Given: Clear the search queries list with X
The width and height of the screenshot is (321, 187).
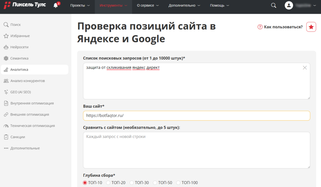Looking at the screenshot, I should pyautogui.click(x=305, y=68).
